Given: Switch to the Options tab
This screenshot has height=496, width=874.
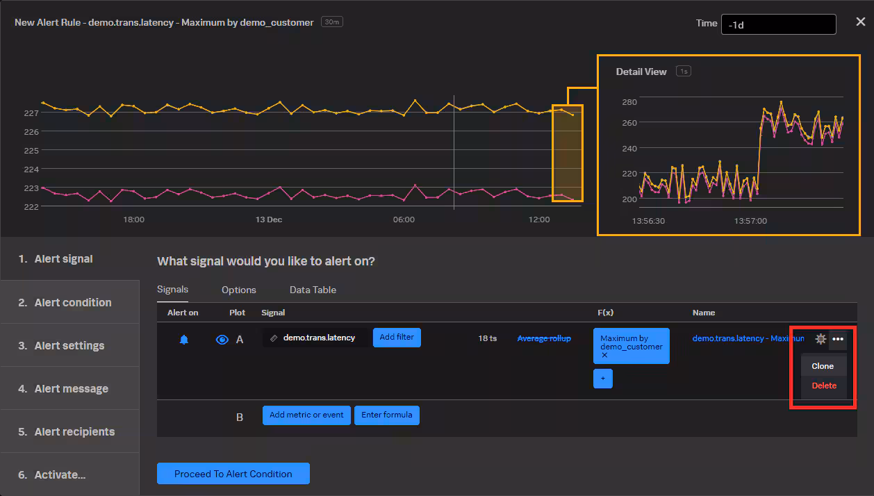Looking at the screenshot, I should click(239, 290).
